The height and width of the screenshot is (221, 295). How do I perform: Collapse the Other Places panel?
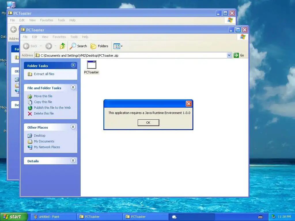[x=73, y=127]
